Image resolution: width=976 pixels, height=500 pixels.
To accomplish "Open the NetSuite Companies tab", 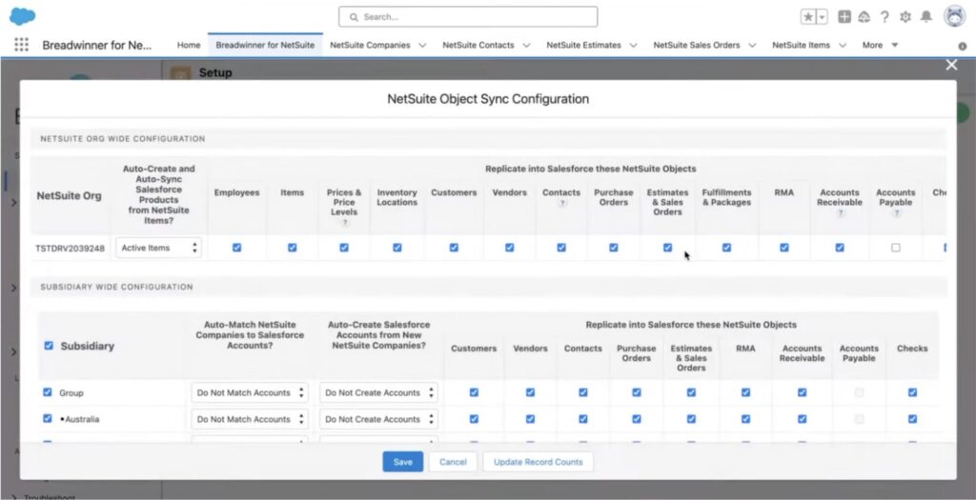I will point(370,45).
